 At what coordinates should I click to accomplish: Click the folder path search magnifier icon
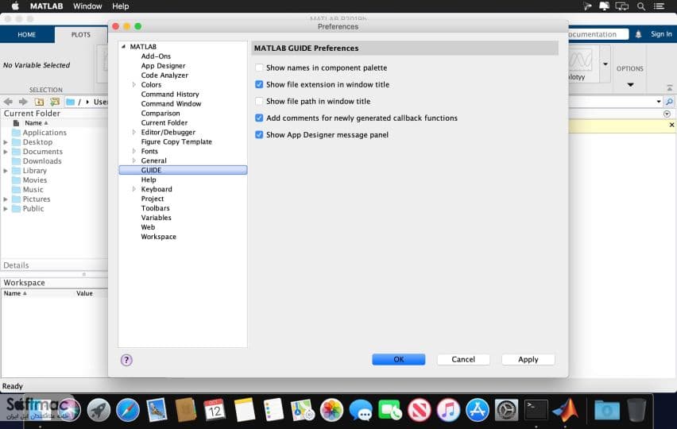tap(669, 102)
